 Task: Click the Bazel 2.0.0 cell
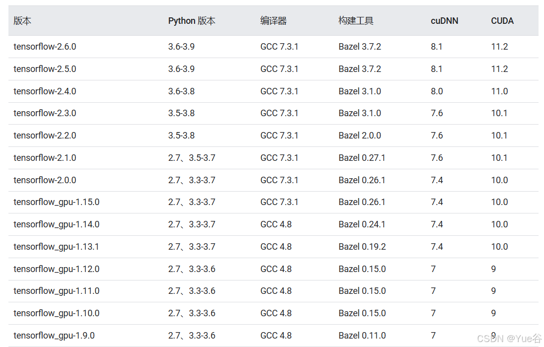[x=360, y=136]
